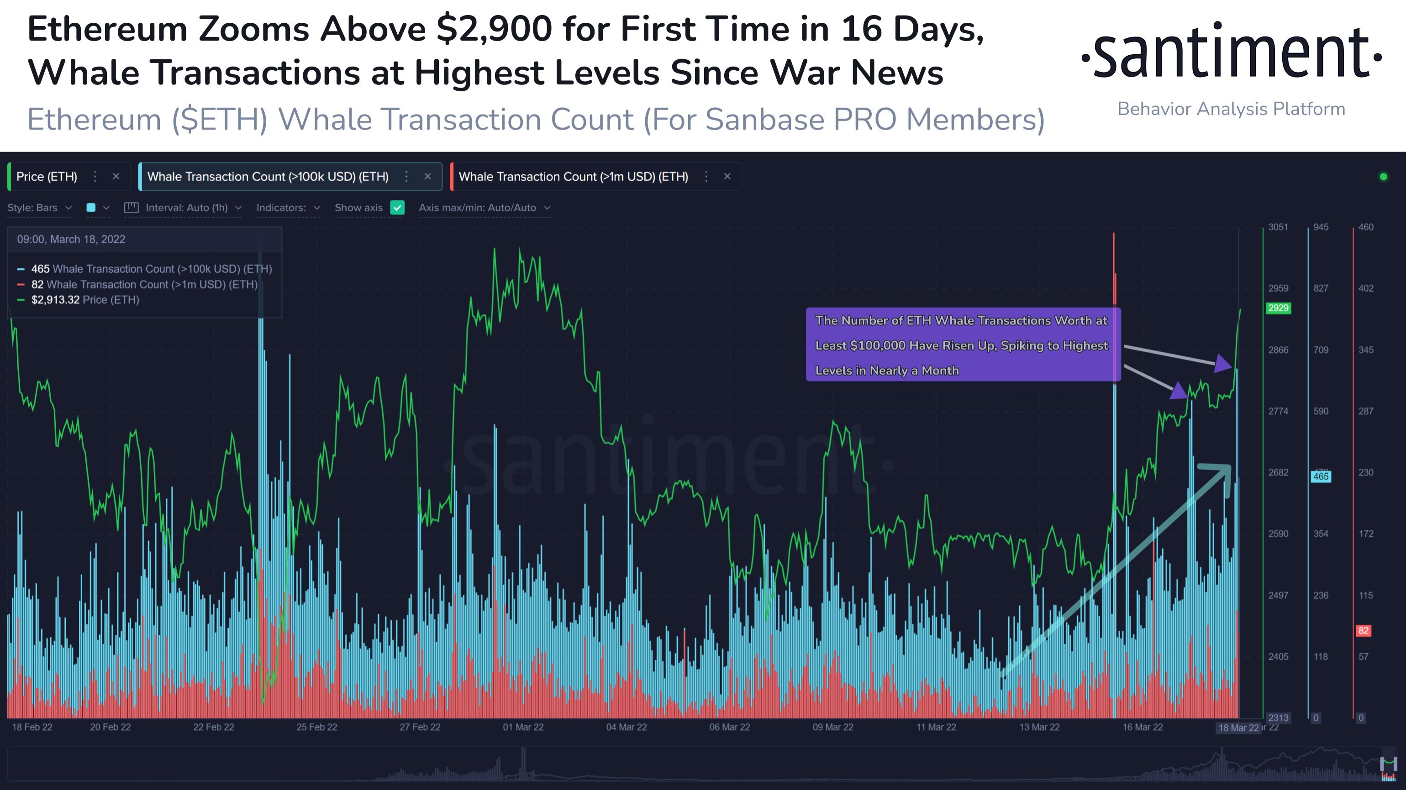Image resolution: width=1406 pixels, height=790 pixels.
Task: Remove the Price (ETH) metric with its X
Action: [116, 176]
